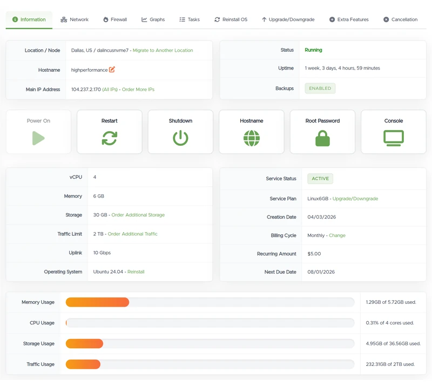Click the Upgrade/Downgrade arrow icon
Viewport: 432px width, 387px height.
264,19
